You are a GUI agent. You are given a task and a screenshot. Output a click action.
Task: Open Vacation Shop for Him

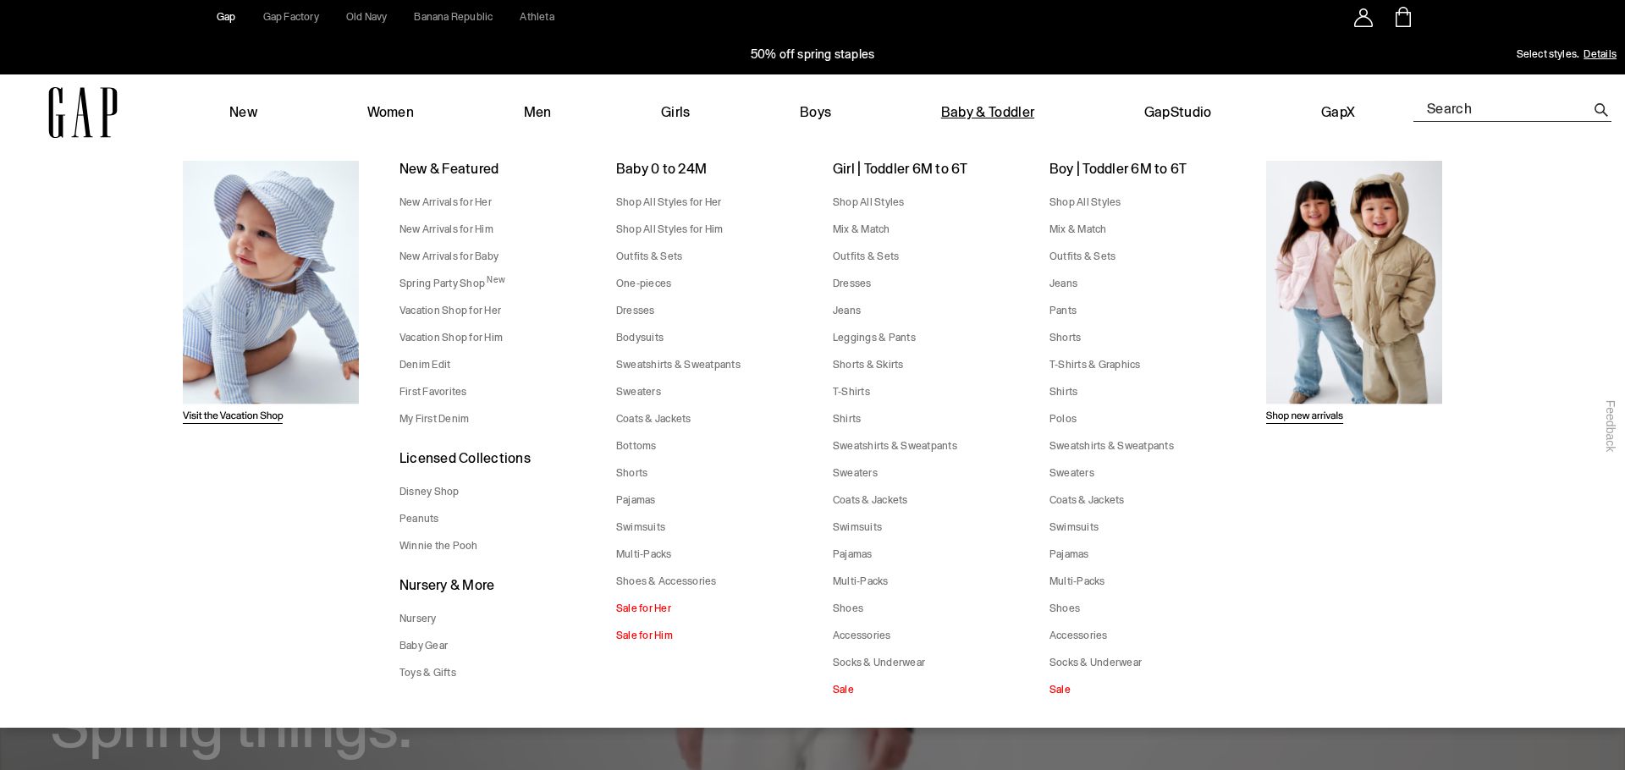(x=451, y=338)
